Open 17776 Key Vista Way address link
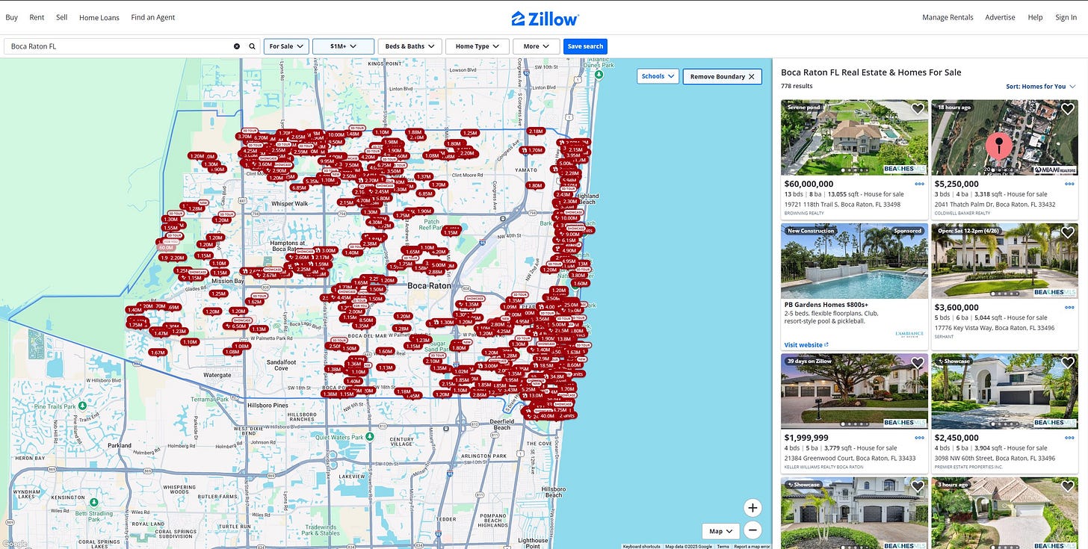This screenshot has width=1088, height=549. tap(995, 327)
